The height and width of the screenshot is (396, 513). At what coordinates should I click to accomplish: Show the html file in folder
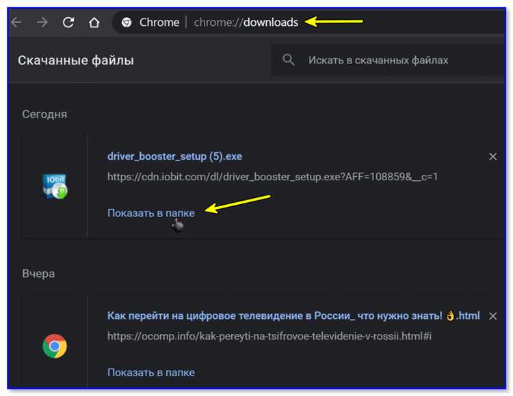tap(151, 372)
